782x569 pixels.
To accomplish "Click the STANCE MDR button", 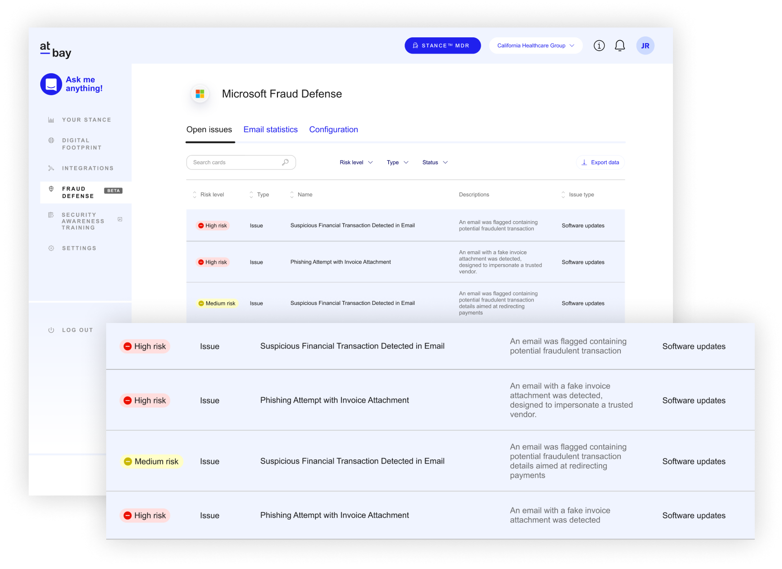I will [442, 46].
